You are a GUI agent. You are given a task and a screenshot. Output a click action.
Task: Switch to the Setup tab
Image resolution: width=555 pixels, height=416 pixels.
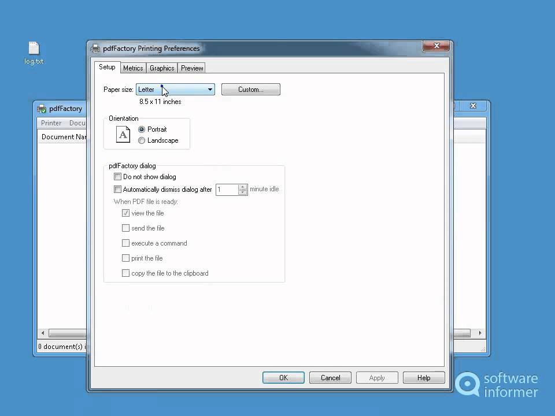click(x=107, y=67)
